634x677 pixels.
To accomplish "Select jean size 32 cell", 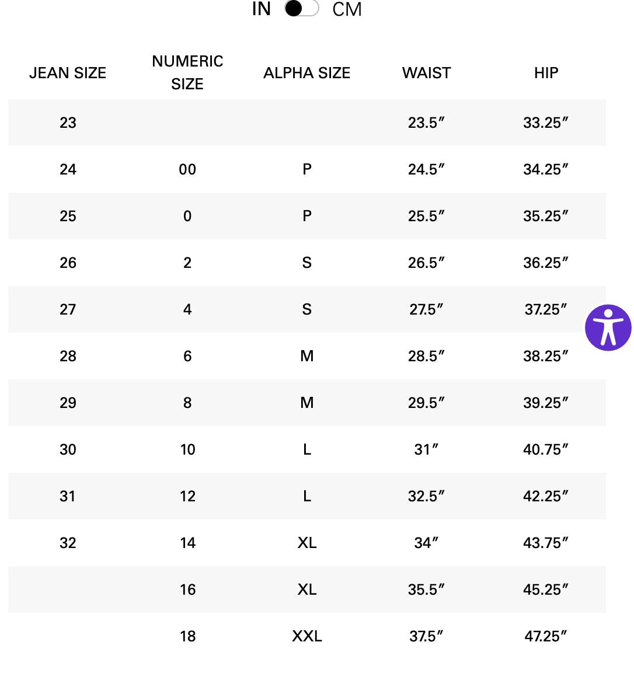I will point(68,543).
